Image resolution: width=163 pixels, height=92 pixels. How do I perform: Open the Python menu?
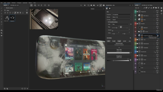[30, 3]
